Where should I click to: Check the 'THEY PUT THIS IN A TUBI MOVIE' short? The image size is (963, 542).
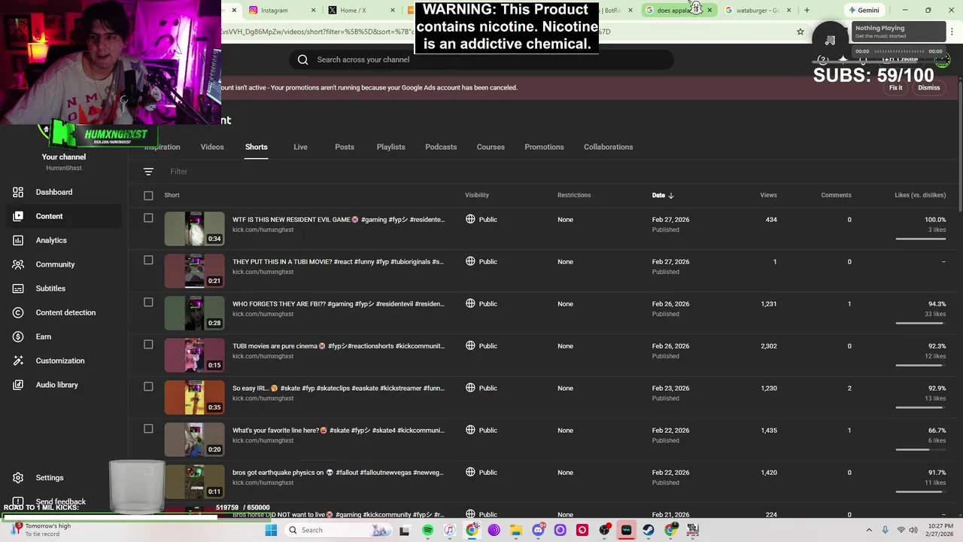click(x=148, y=260)
